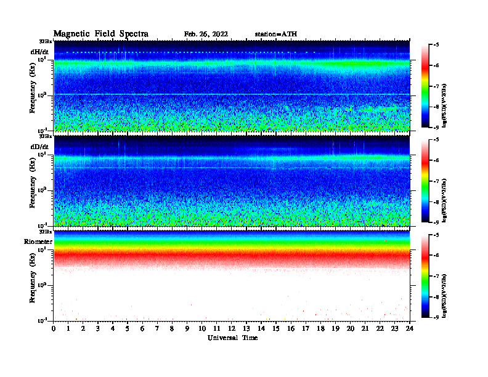Click hour tick label '22' on time axis

pos(380,328)
